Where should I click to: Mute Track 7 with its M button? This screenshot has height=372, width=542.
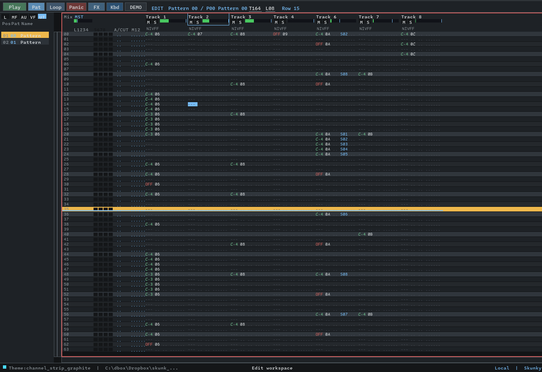point(361,22)
